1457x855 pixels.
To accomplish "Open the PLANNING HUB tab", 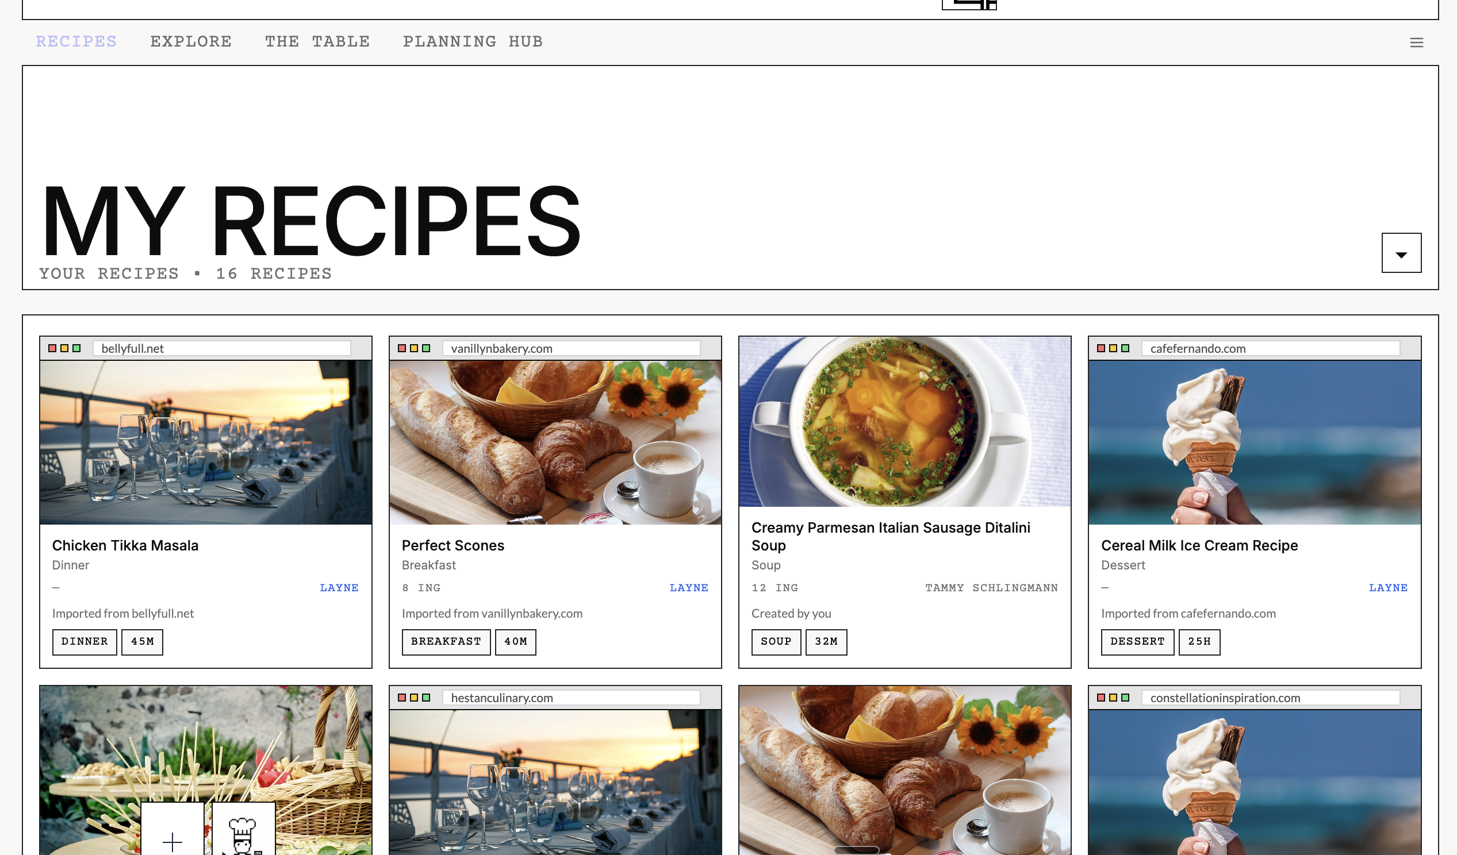I will pyautogui.click(x=473, y=41).
